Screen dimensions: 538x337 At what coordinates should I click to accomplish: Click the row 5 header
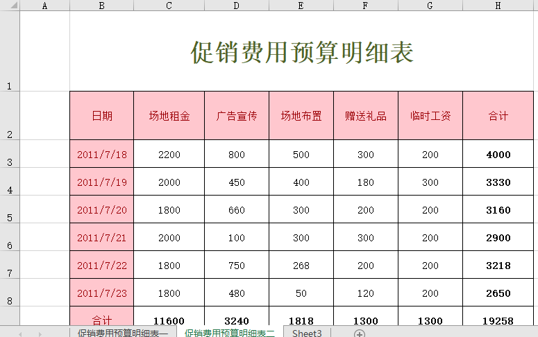click(x=10, y=209)
